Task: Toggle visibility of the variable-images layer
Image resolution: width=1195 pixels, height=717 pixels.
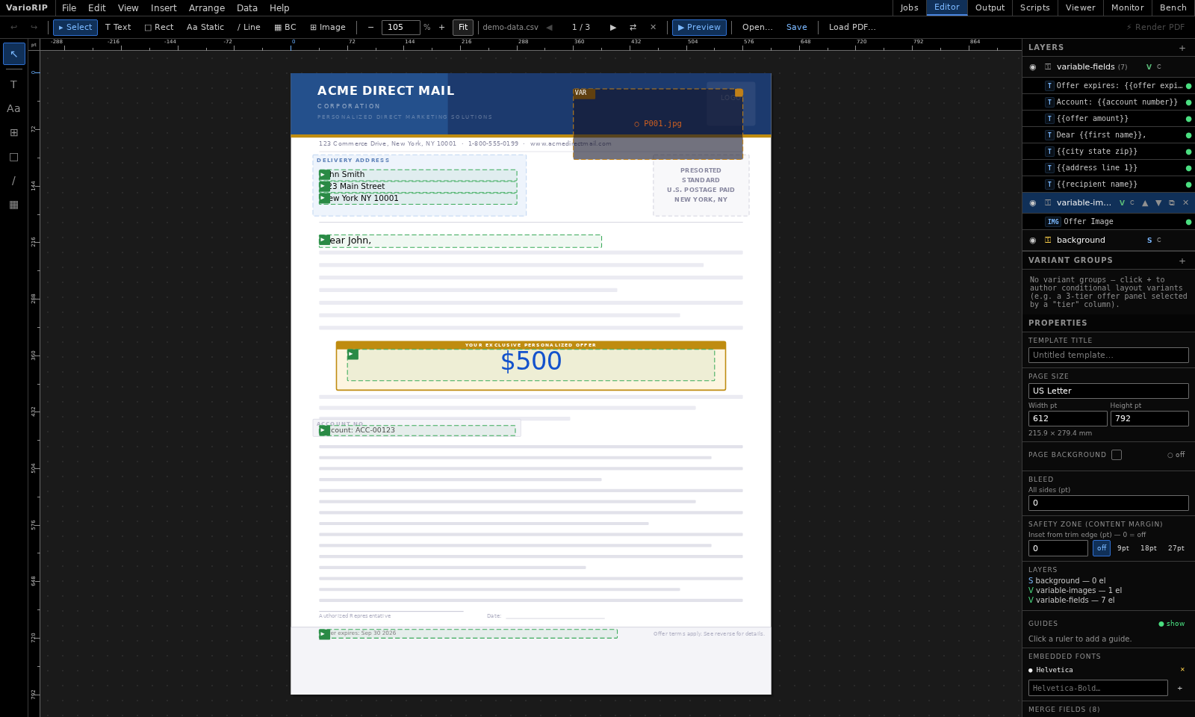Action: point(1033,203)
